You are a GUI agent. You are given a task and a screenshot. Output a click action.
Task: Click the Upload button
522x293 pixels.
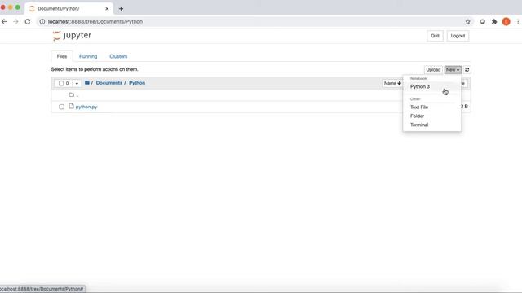point(433,70)
